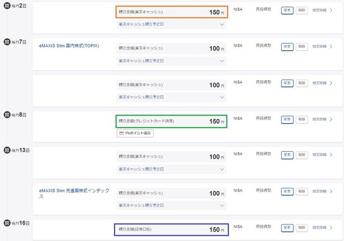Click the calendar icon next to 毎月8日
Image resolution: width=344 pixels, height=241 pixels.
[6, 114]
